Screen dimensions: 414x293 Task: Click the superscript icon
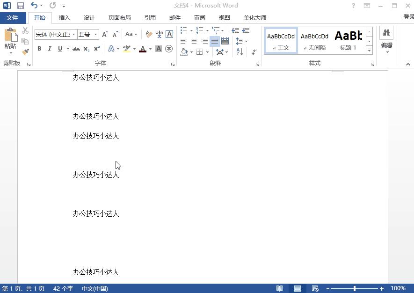click(96, 49)
